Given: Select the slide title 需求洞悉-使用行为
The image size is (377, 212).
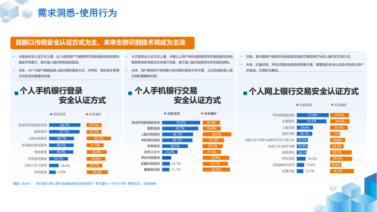Looking at the screenshot, I should [77, 13].
